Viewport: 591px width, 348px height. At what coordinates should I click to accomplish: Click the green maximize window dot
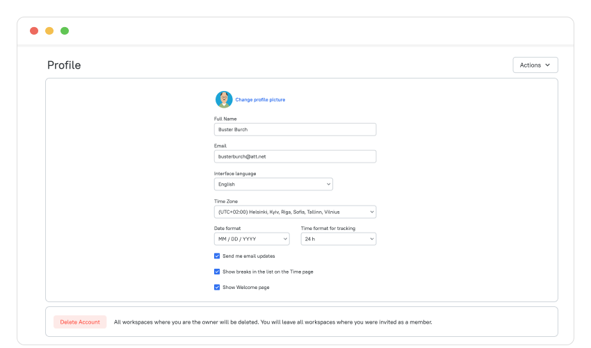click(65, 31)
